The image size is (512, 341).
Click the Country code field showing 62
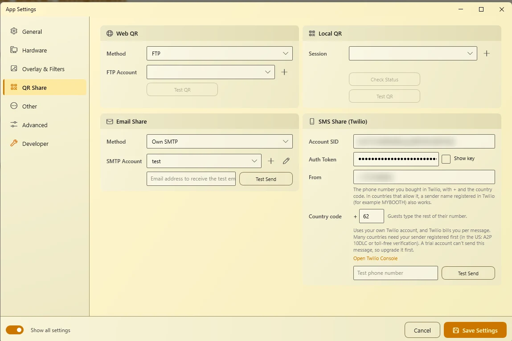click(371, 216)
